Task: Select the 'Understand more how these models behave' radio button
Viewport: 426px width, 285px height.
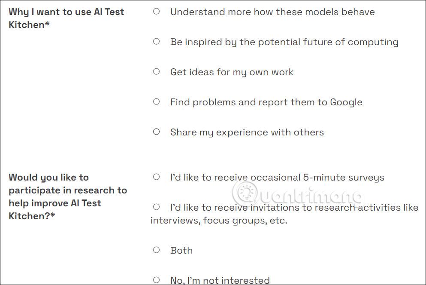Action: pyautogui.click(x=156, y=12)
